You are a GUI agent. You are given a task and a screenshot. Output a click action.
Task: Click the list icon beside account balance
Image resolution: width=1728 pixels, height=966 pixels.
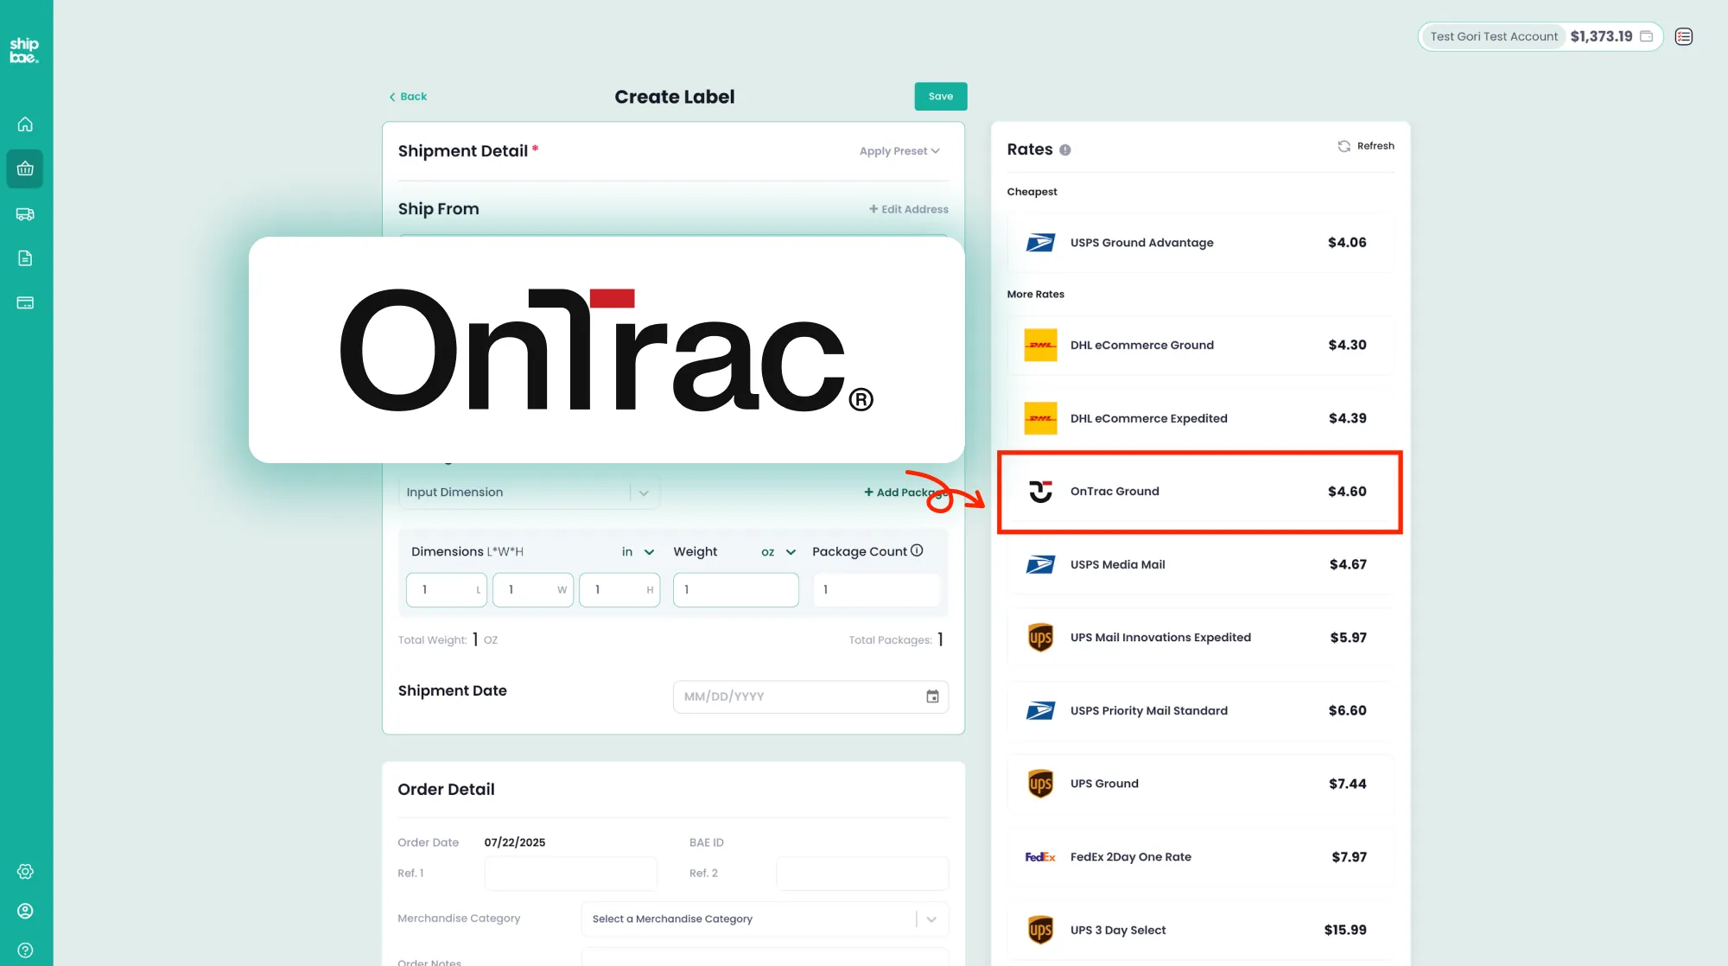pos(1683,36)
